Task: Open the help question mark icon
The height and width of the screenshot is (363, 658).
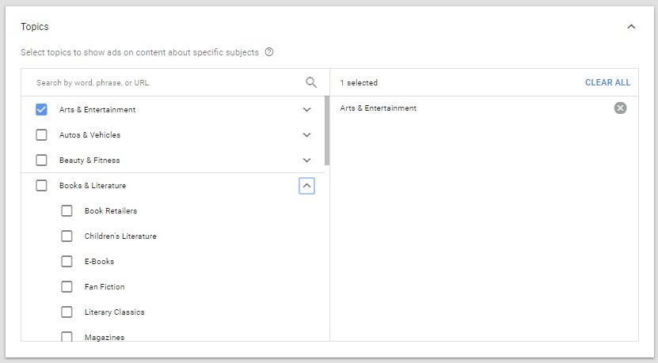Action: [x=269, y=52]
